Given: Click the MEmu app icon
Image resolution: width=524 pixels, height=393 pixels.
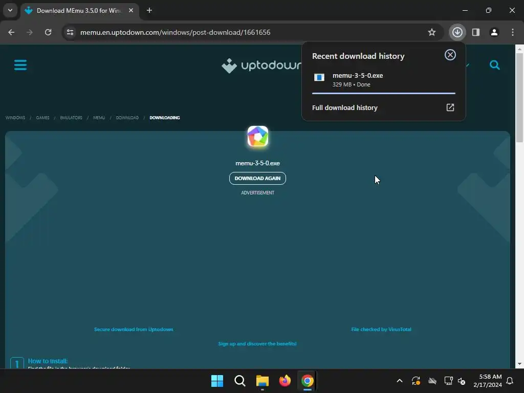Looking at the screenshot, I should click(x=258, y=136).
